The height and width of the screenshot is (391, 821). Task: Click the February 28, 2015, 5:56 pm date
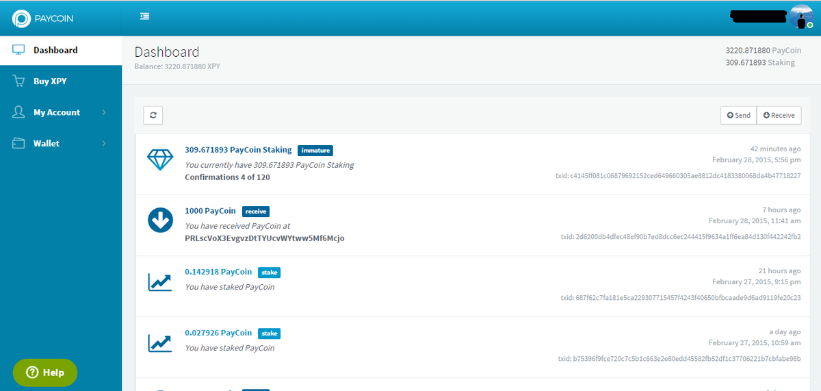[x=757, y=160]
